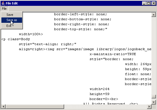Minimize the File Edit window

(x=144, y=3)
